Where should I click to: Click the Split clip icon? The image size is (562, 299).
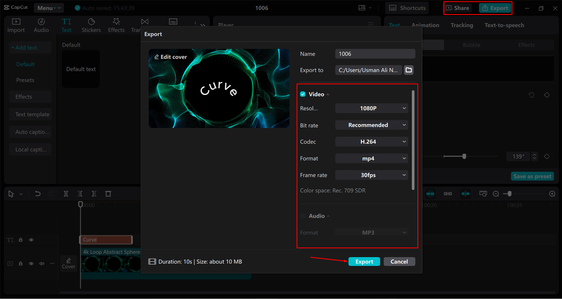[x=66, y=194]
